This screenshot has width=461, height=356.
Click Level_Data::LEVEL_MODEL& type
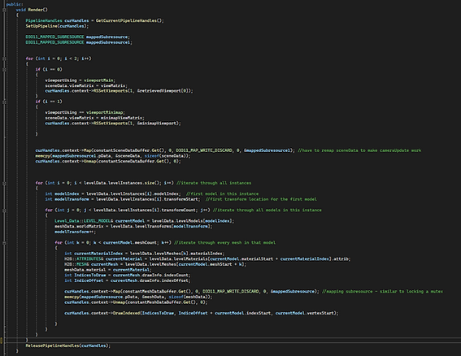(x=84, y=221)
